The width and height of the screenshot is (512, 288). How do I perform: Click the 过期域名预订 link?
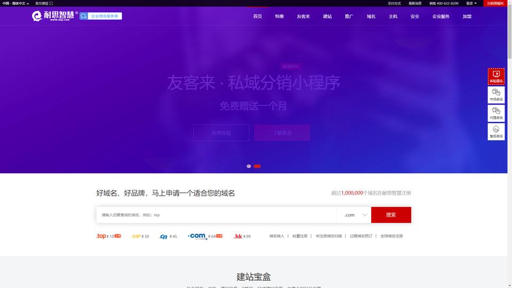pos(361,236)
